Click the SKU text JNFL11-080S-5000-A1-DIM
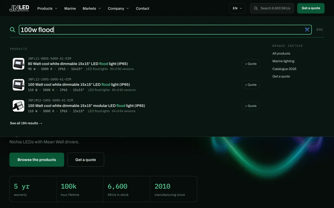Screen dimensions: 334x208 coord(50,58)
